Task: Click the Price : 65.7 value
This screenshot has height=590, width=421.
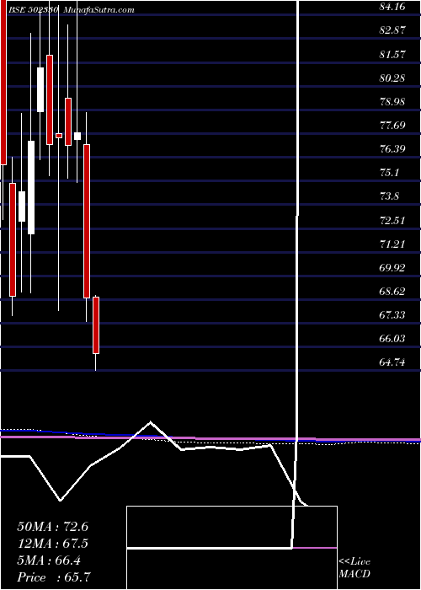Action: [54, 577]
